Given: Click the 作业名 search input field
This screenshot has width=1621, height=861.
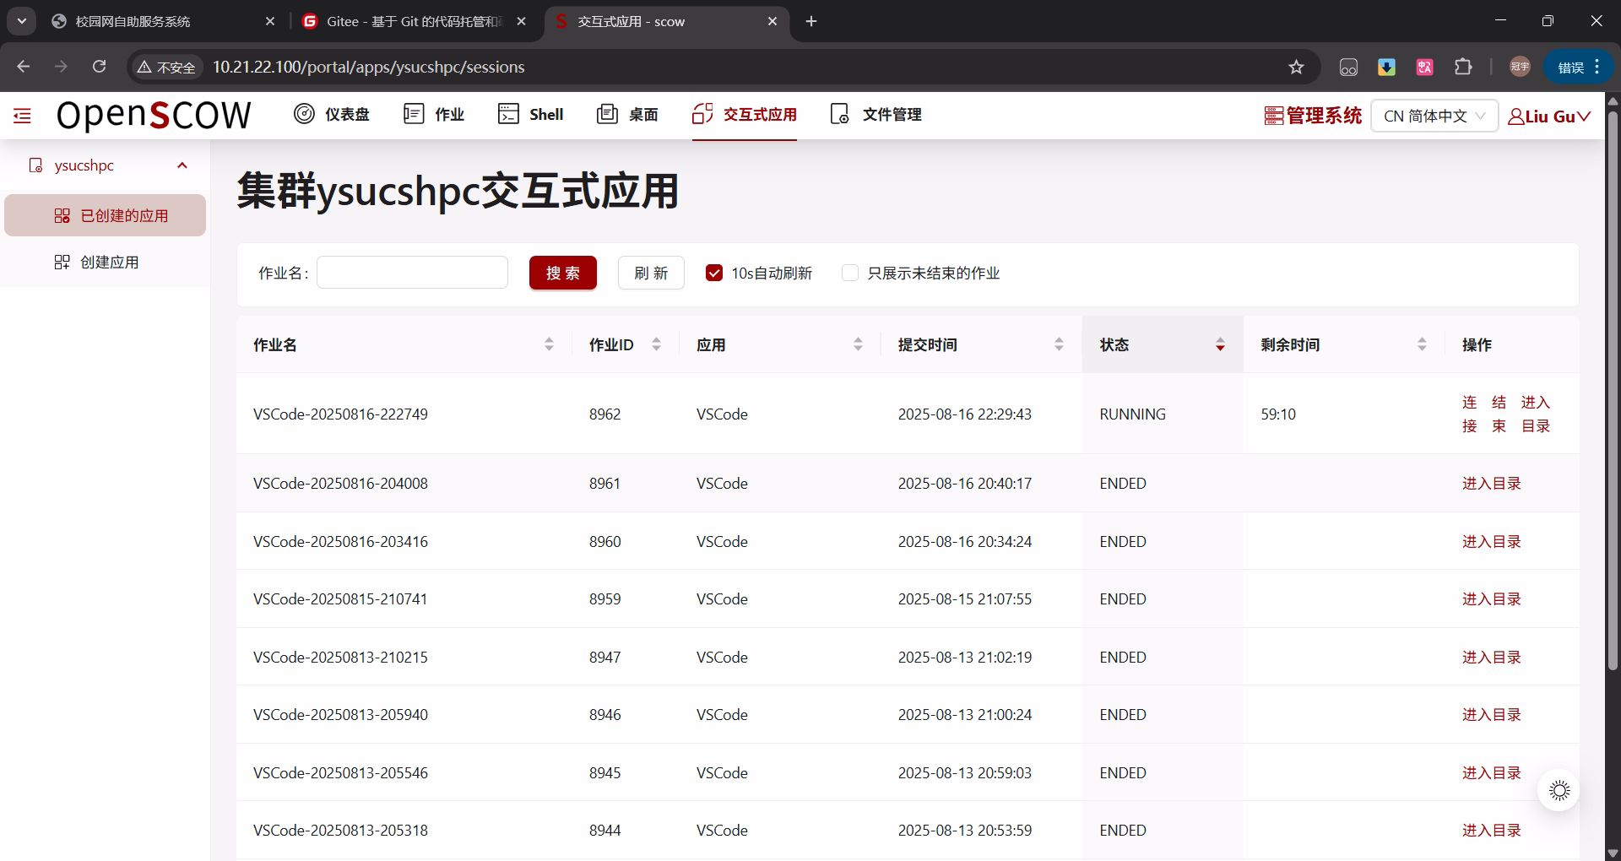Looking at the screenshot, I should 412,273.
